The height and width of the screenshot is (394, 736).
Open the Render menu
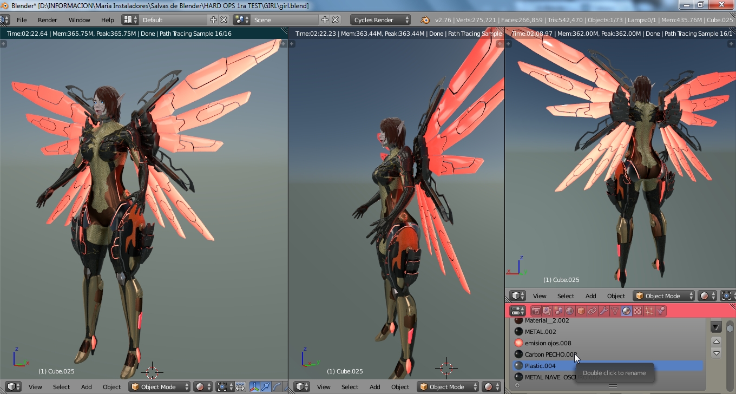[48, 20]
